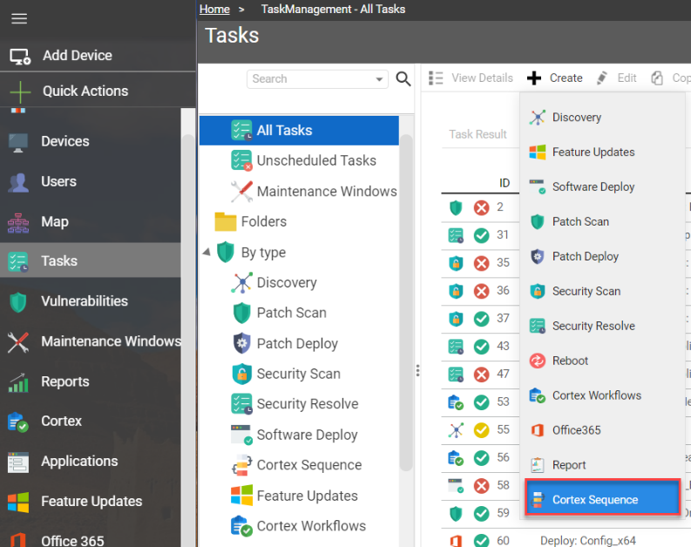Viewport: 691px width, 547px height.
Task: Click the Office icon in row 60
Action: tap(456, 540)
